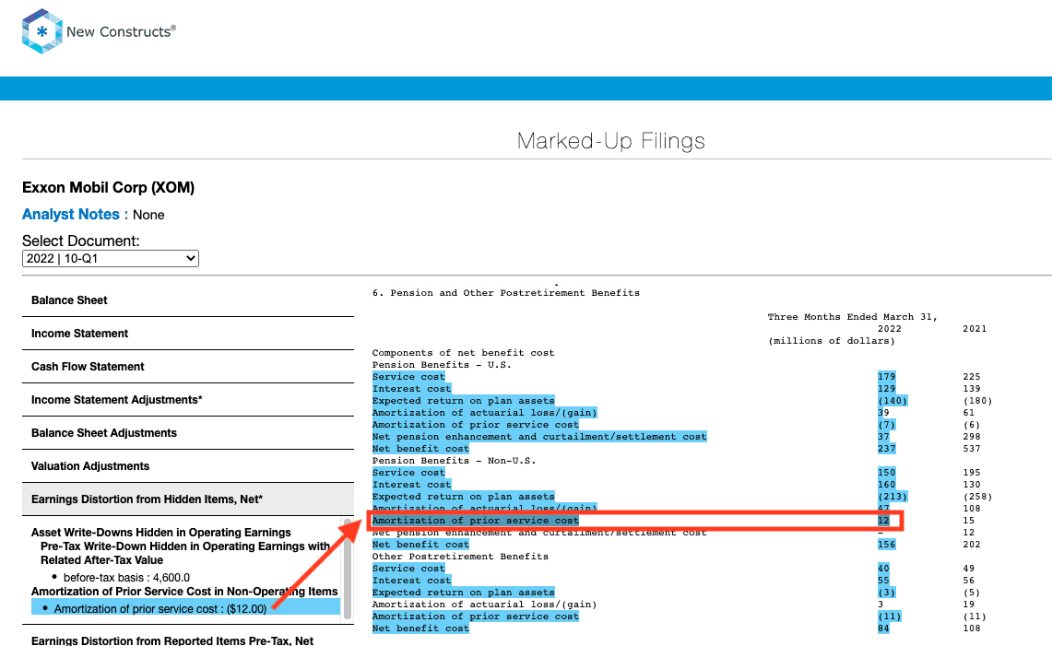The width and height of the screenshot is (1052, 646).
Task: Open the Select Document dropdown showing 2022 | 10-Q1
Action: (x=111, y=258)
